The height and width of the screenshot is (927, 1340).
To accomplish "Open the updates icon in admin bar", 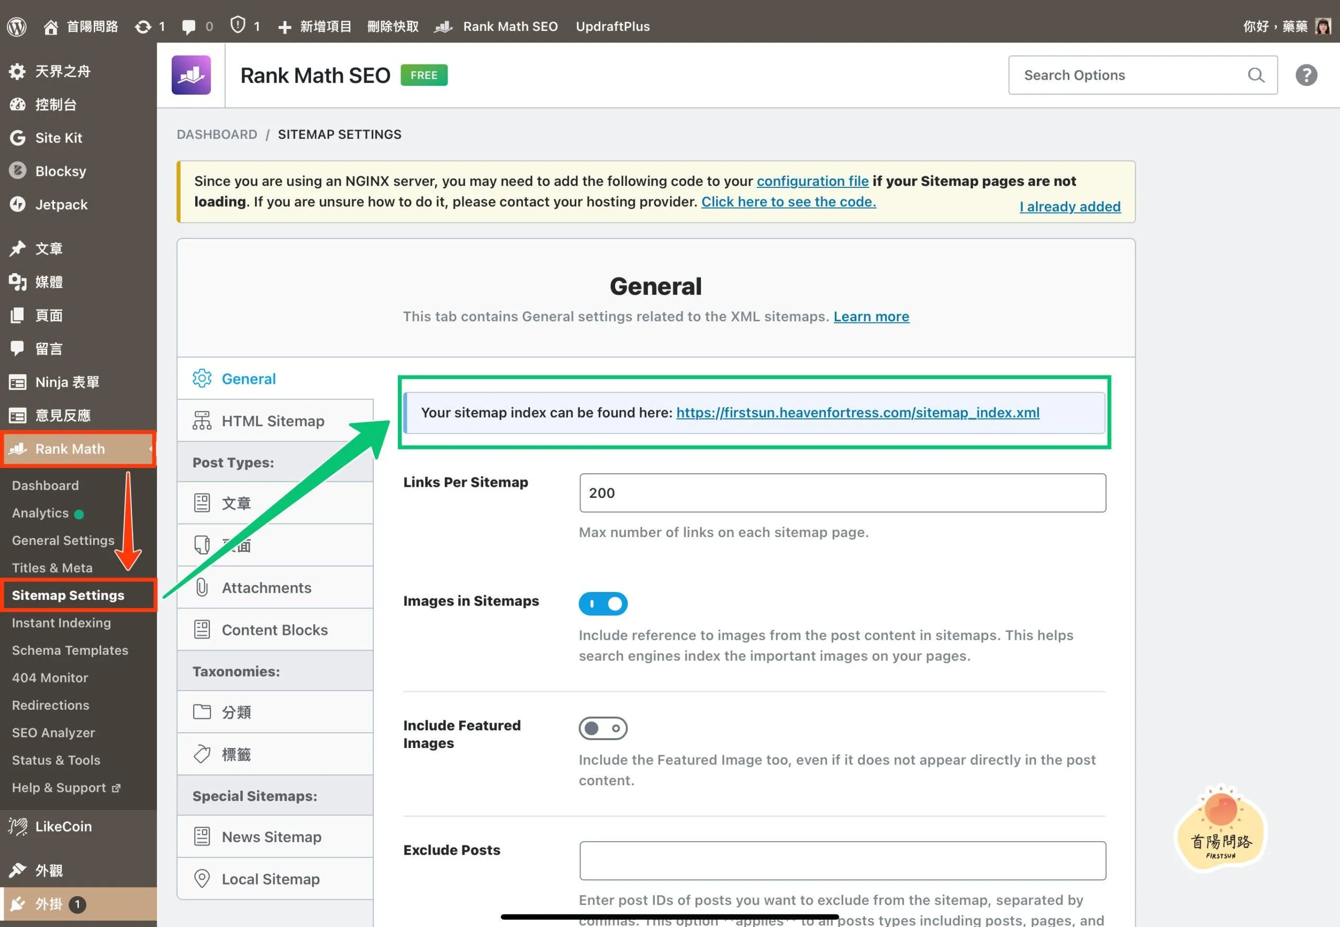I will pos(143,26).
